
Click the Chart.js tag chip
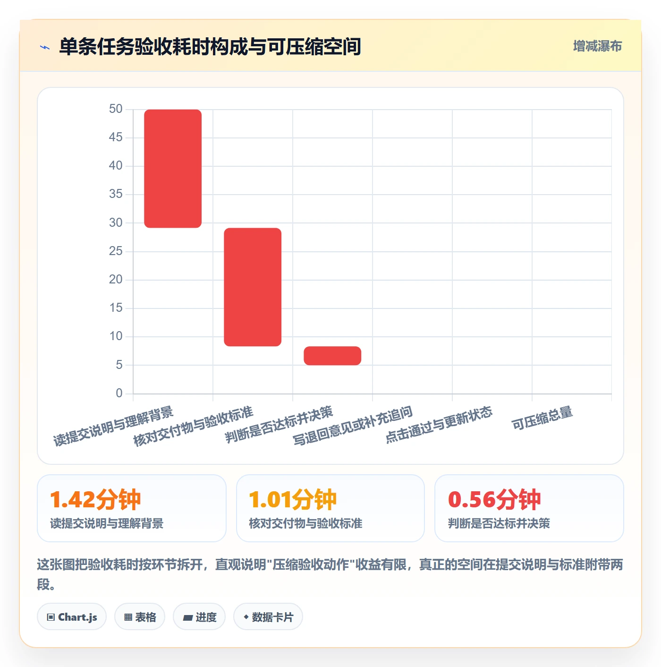click(x=72, y=616)
